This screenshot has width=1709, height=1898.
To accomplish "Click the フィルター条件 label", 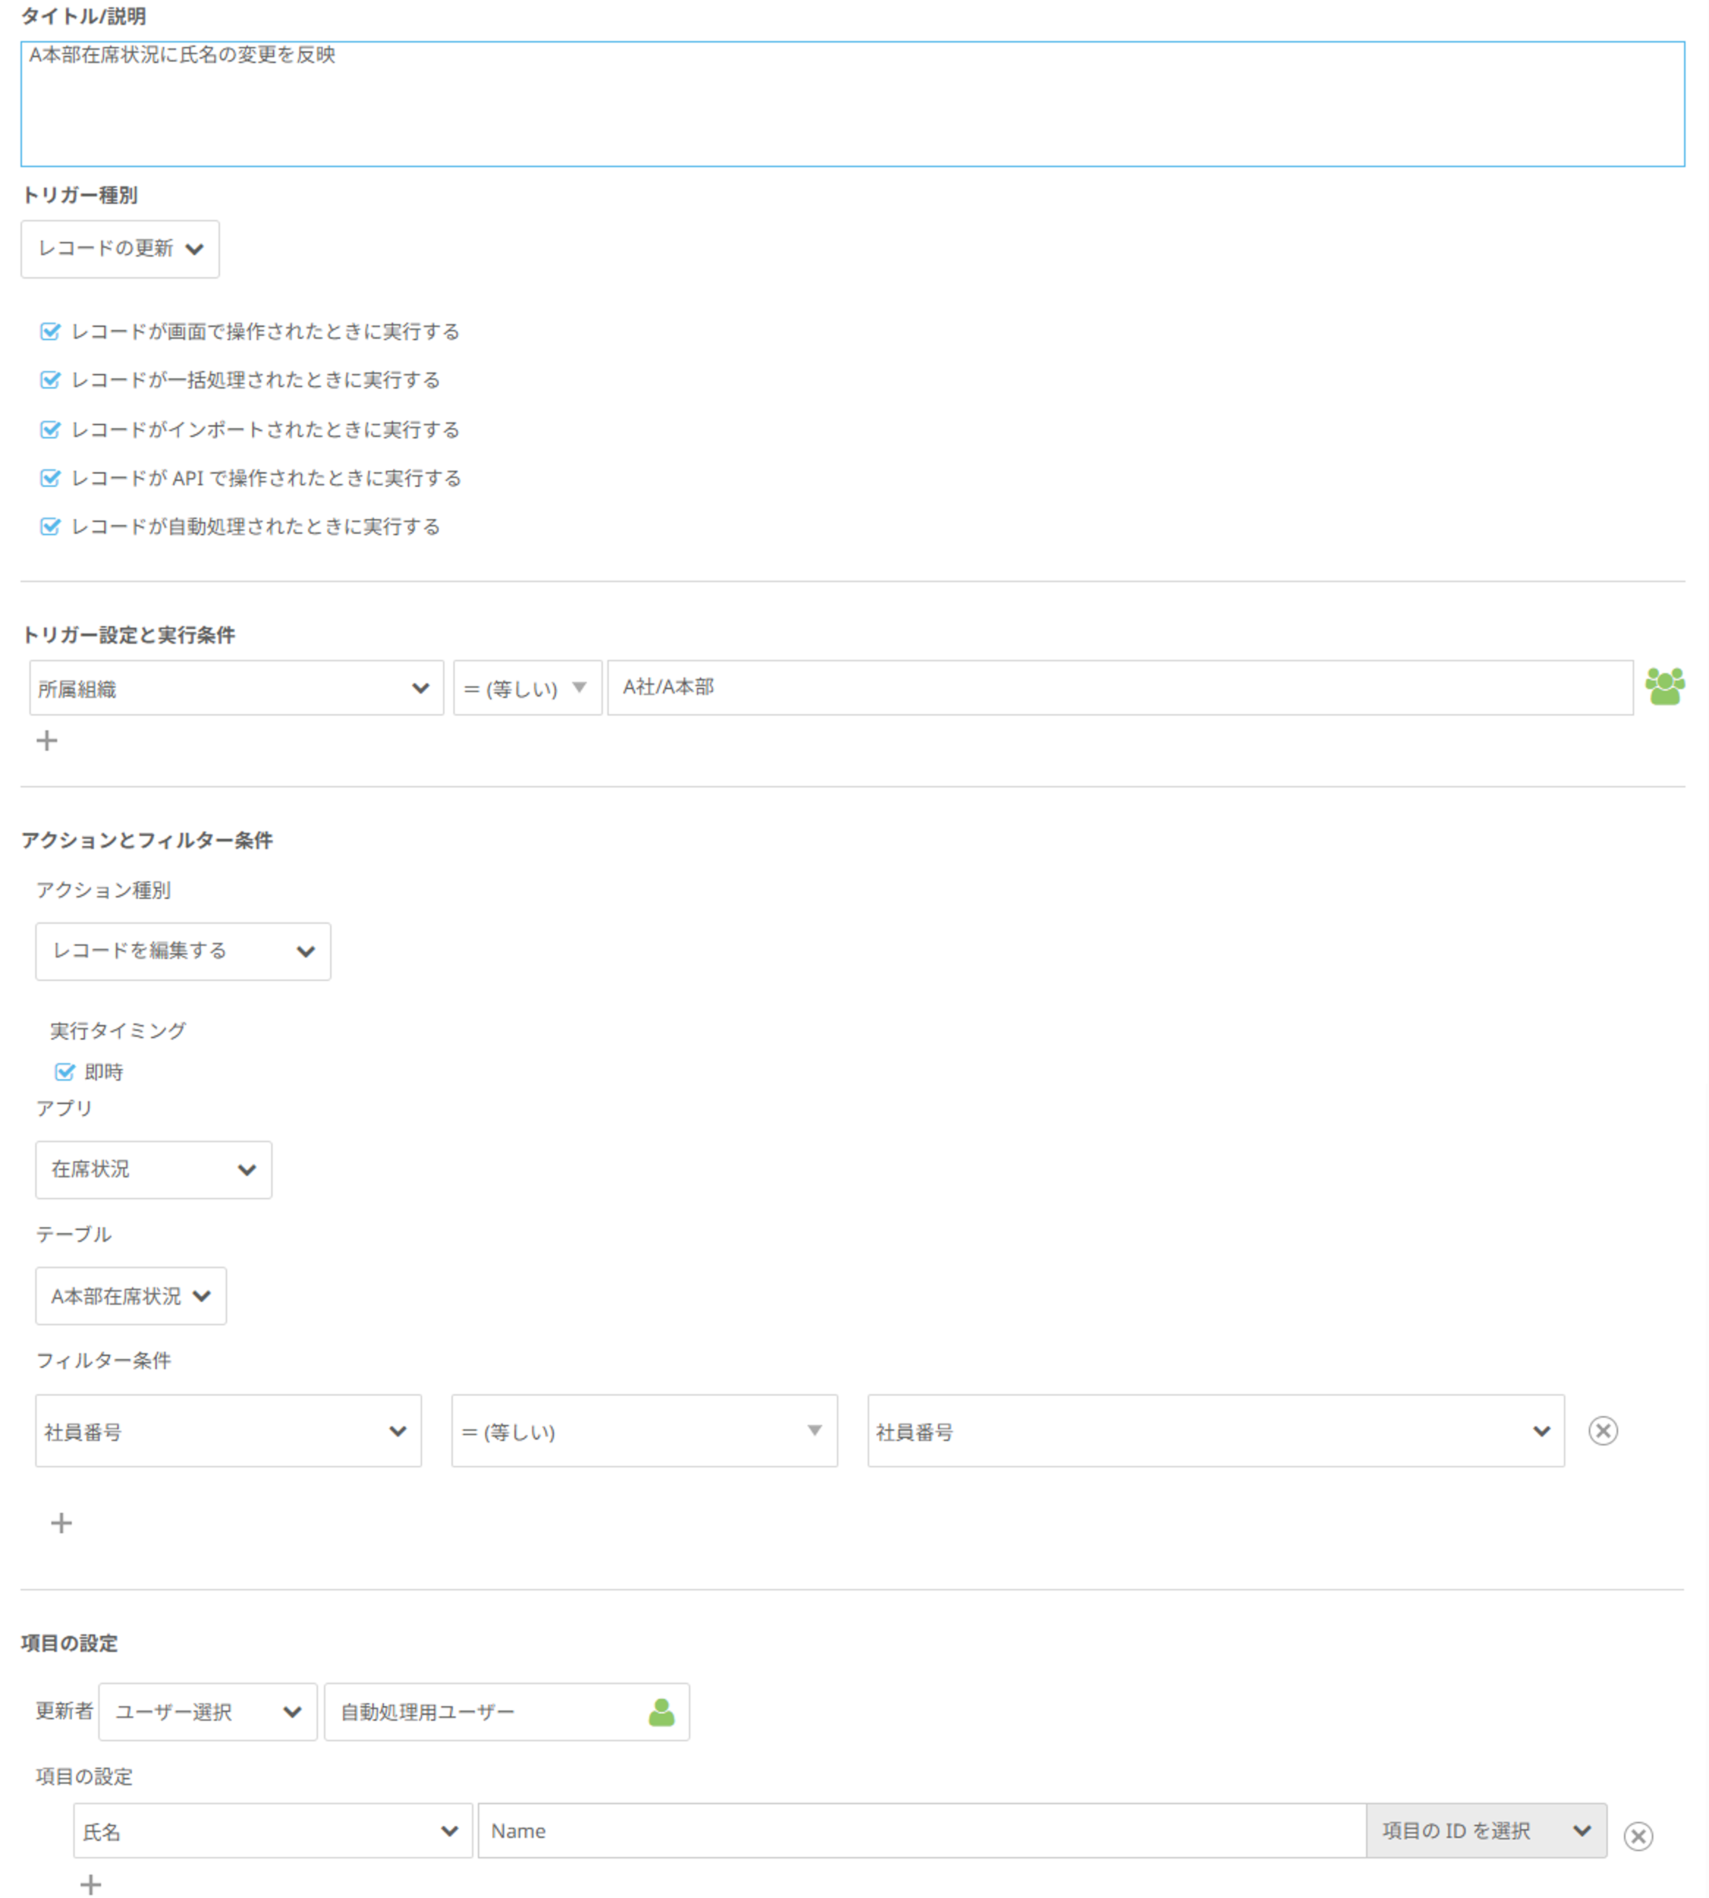I will tap(103, 1360).
